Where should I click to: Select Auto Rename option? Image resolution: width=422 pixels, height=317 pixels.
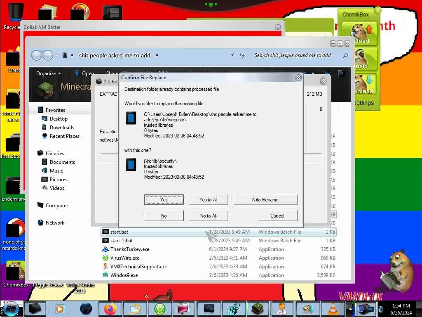(265, 200)
